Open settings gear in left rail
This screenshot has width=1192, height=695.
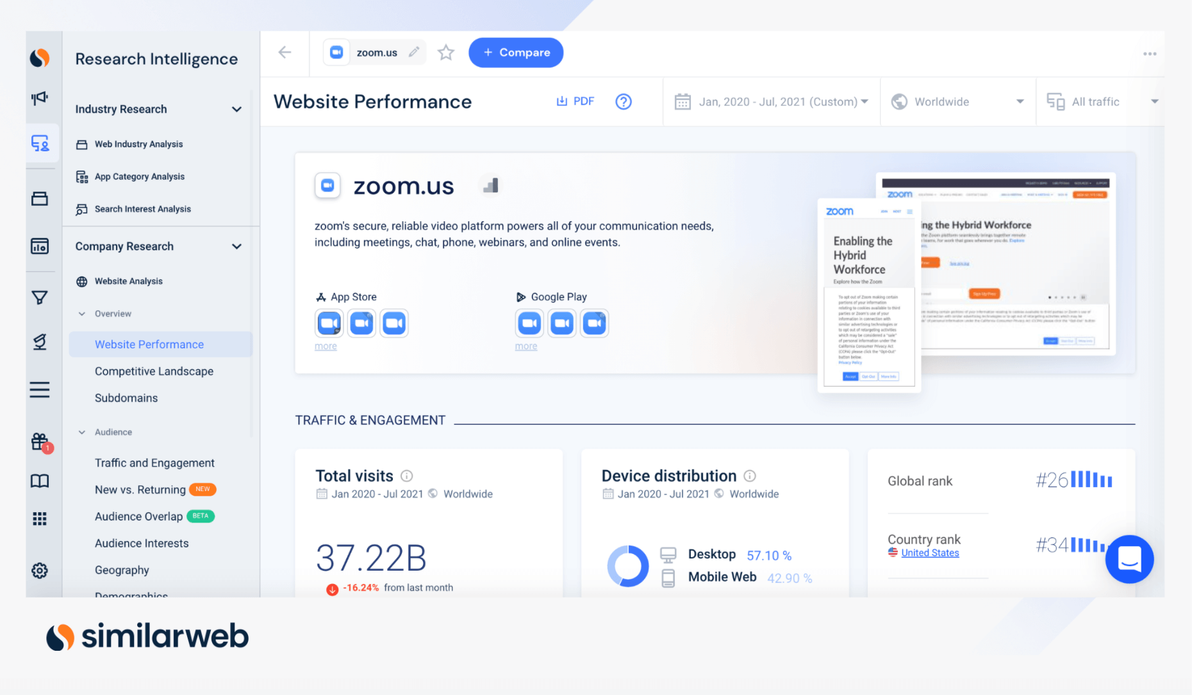40,571
